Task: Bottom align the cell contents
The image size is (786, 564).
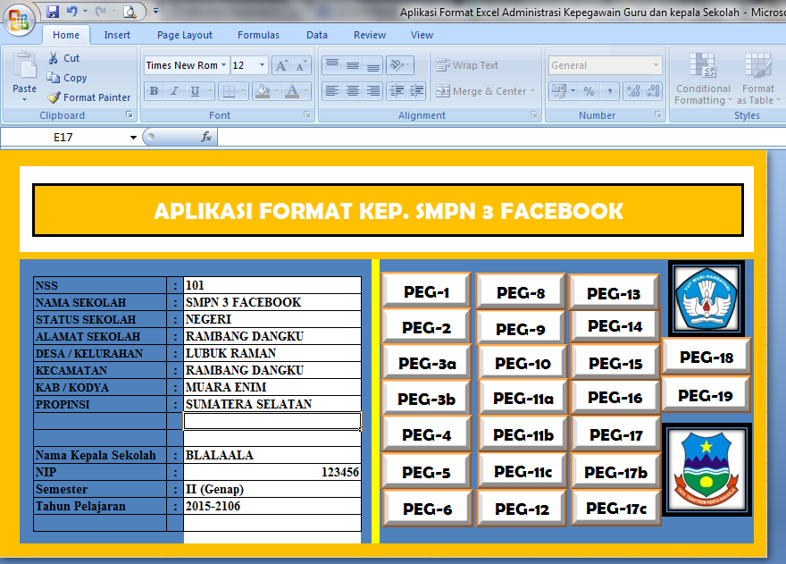Action: coord(373,66)
